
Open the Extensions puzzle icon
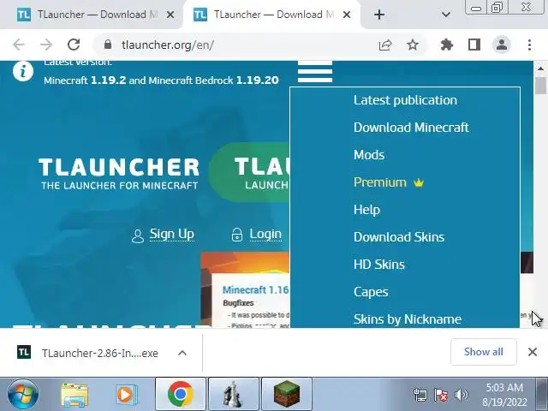447,45
